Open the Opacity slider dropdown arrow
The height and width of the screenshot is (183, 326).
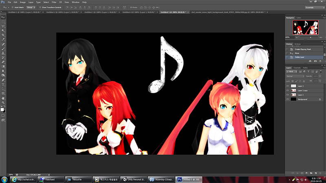(x=320, y=76)
